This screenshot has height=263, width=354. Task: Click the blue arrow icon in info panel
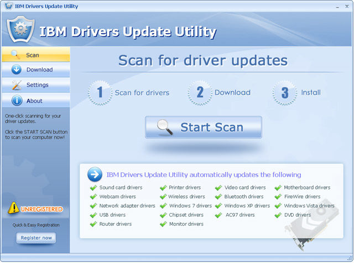pyautogui.click(x=95, y=174)
